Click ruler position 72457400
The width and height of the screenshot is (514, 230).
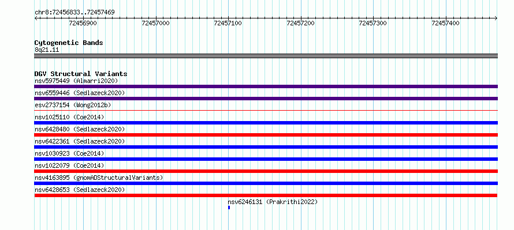[446, 23]
